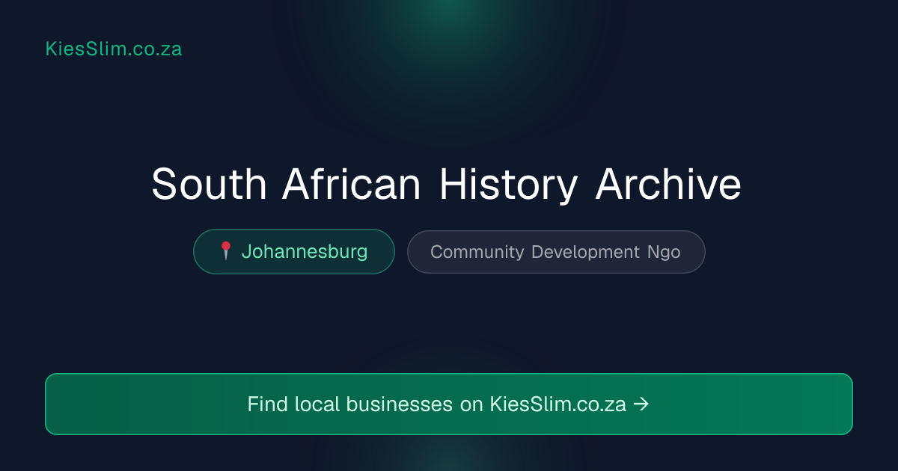
Task: Click the words Find local in the banner
Action: click(288, 404)
